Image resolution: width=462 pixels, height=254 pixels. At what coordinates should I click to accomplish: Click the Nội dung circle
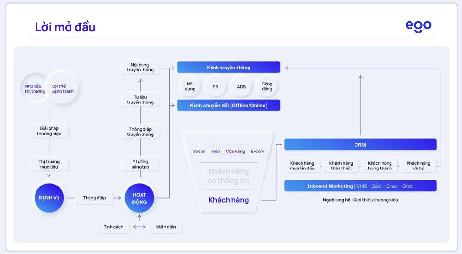[x=190, y=86]
